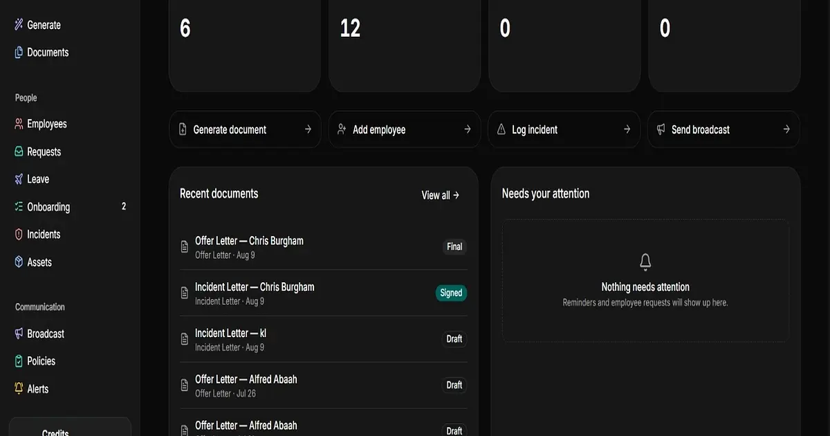Click the Documents icon in sidebar
Viewport: 830px width, 436px height.
click(19, 53)
